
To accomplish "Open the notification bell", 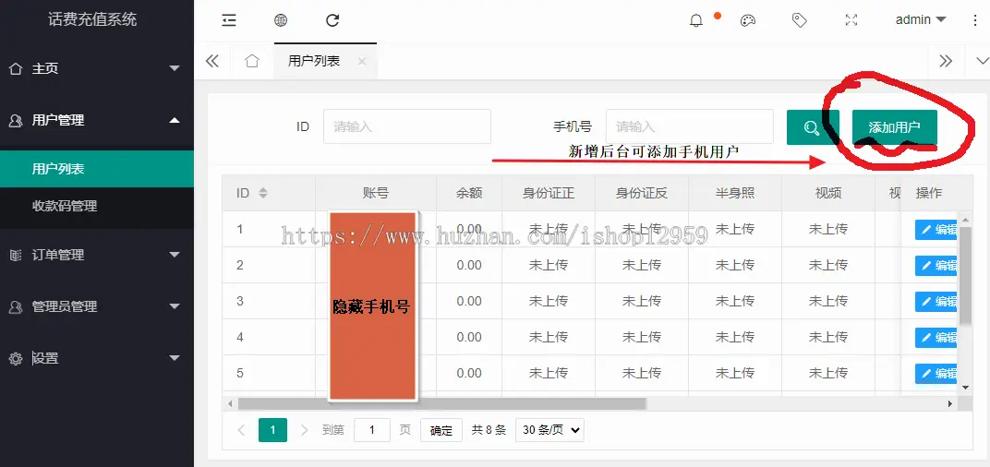I will pyautogui.click(x=696, y=20).
